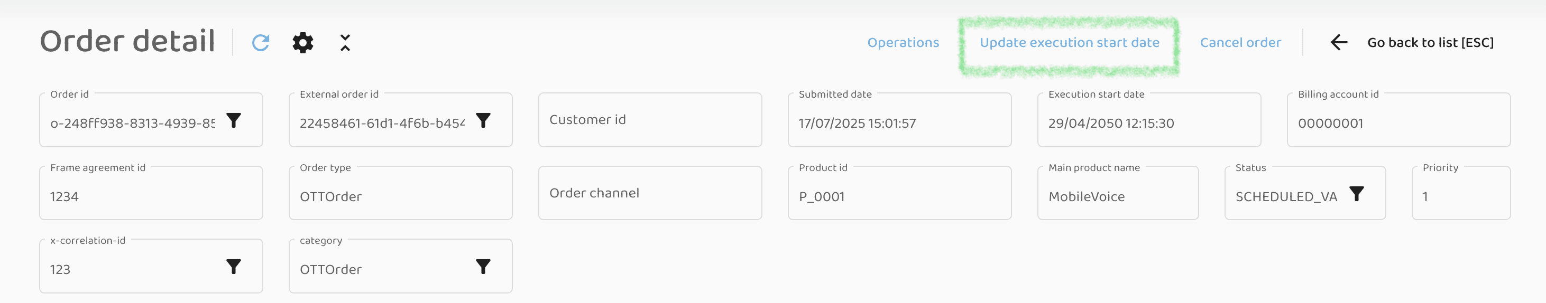The image size is (1546, 303).
Task: Open settings via the gear icon
Action: (302, 43)
